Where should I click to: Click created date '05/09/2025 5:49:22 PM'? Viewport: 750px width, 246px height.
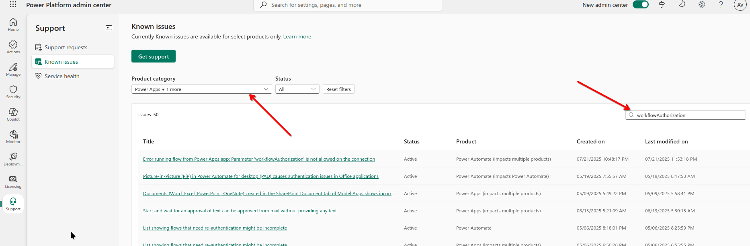(x=601, y=194)
